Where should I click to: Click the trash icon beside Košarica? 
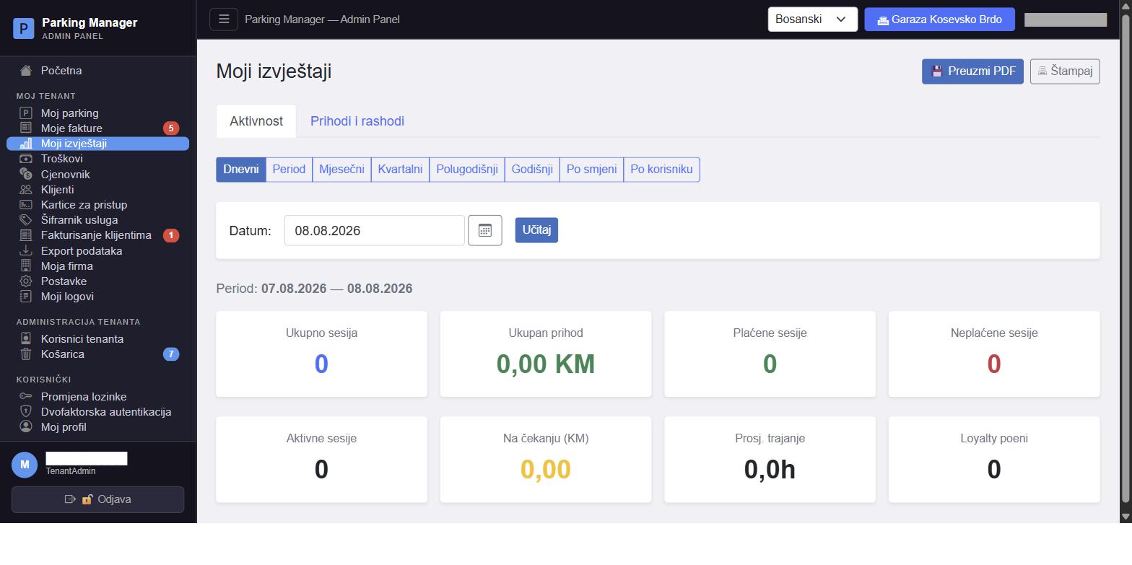pos(26,354)
